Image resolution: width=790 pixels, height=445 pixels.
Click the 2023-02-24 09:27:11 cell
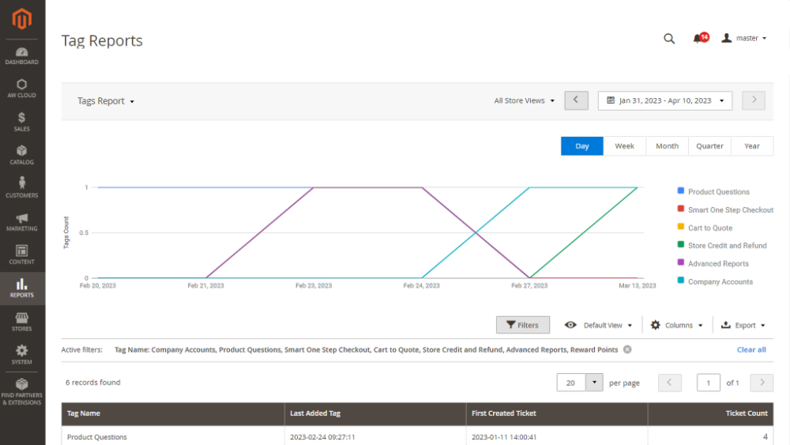(x=375, y=436)
